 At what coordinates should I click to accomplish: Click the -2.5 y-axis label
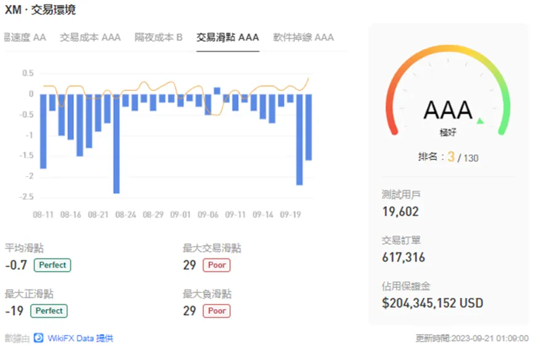click(x=26, y=197)
